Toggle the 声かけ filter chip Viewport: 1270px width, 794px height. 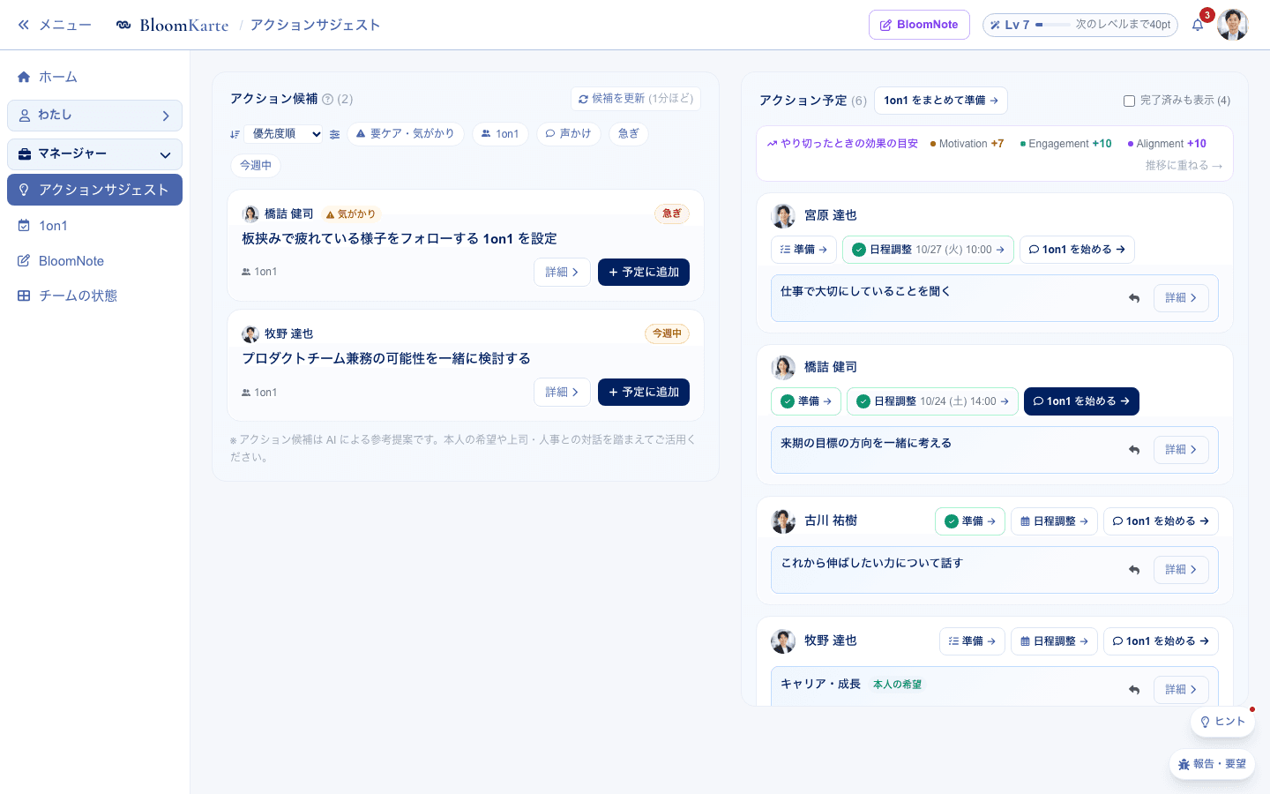pos(569,134)
